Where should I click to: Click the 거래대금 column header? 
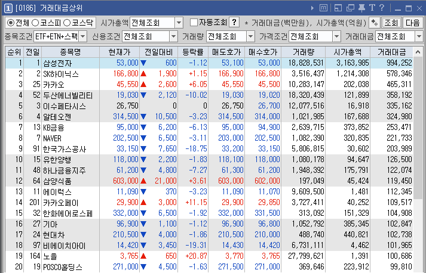tap(391, 52)
